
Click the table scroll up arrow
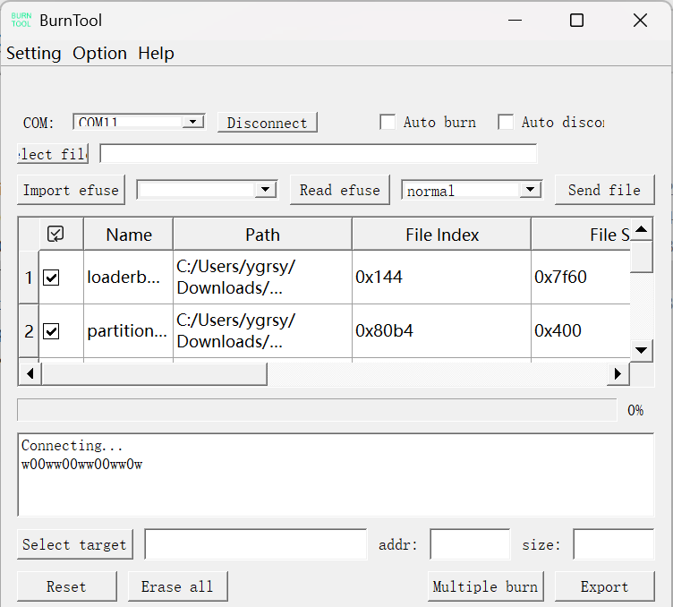tap(642, 229)
